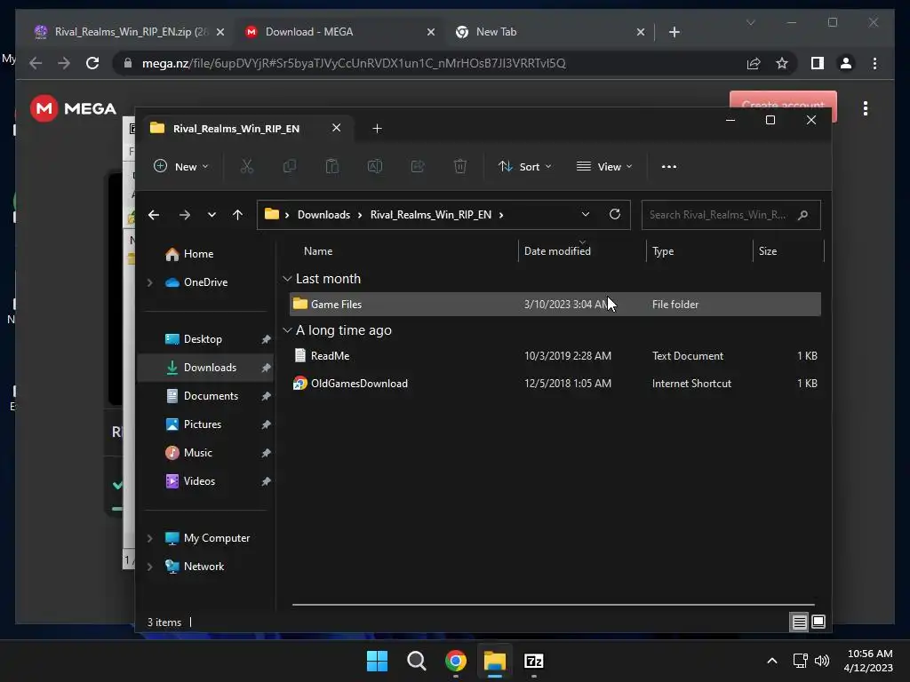Close the Rival_Realms_Win_RIP_EN Explorer tab
The image size is (910, 682).
coord(336,128)
